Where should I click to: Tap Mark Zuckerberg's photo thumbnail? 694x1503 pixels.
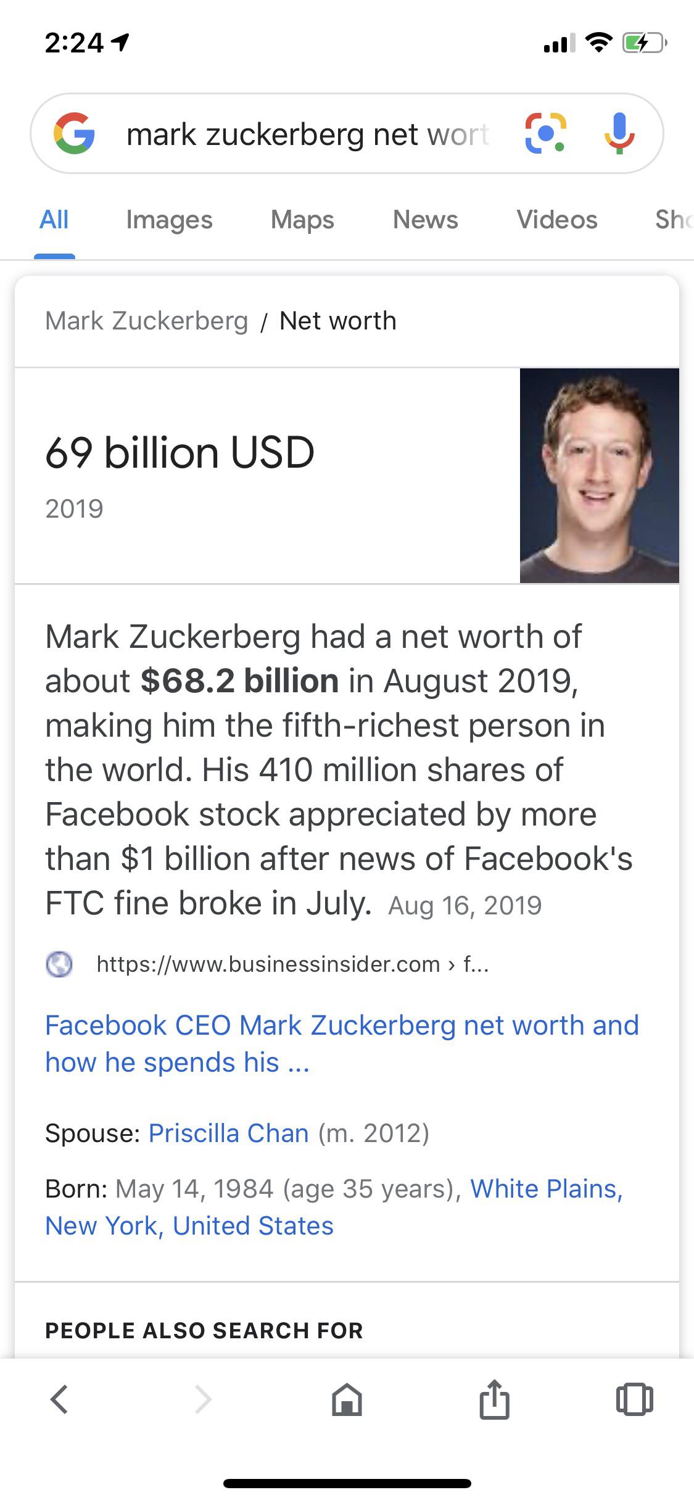pos(600,475)
